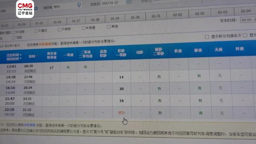The height and width of the screenshot is (144, 256).
Task: Click the 一等座 column header
Action: pos(68,55)
